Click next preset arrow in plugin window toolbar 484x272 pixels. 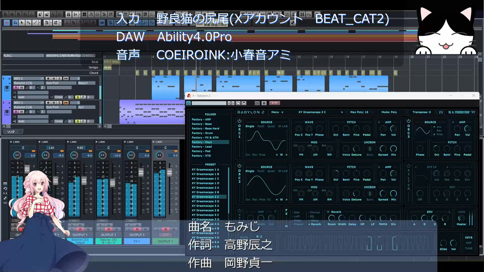233,103
